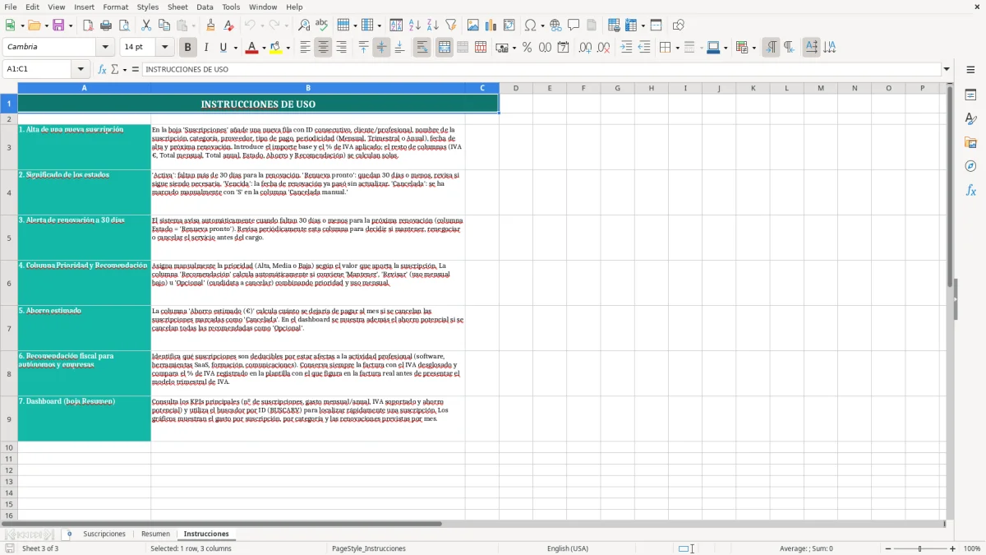This screenshot has width=986, height=555.
Task: Click the zoom out minus button
Action: click(887, 548)
